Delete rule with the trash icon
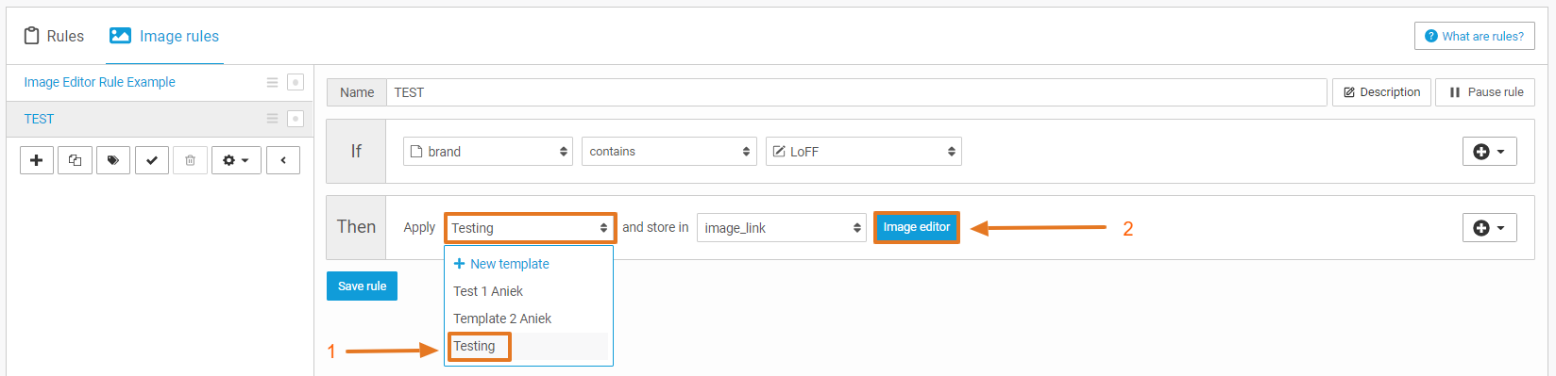Image resolution: width=1556 pixels, height=376 pixels. (190, 160)
